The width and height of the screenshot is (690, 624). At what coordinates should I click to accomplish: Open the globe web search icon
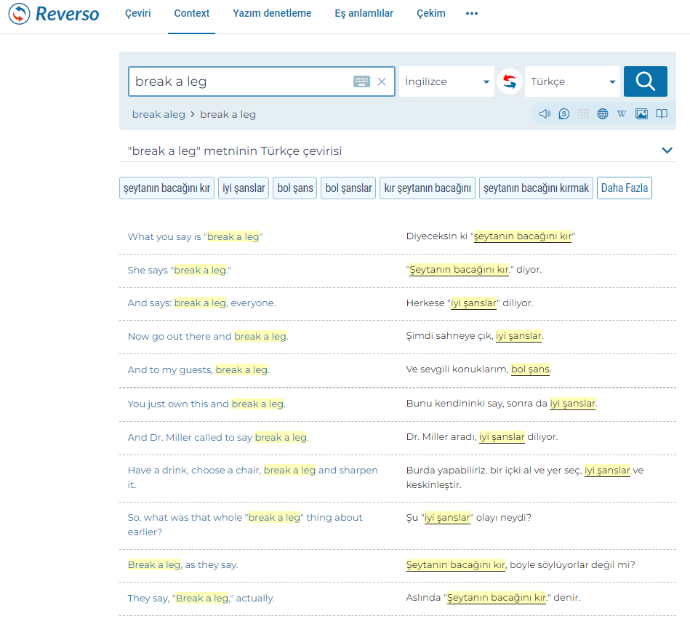click(603, 114)
